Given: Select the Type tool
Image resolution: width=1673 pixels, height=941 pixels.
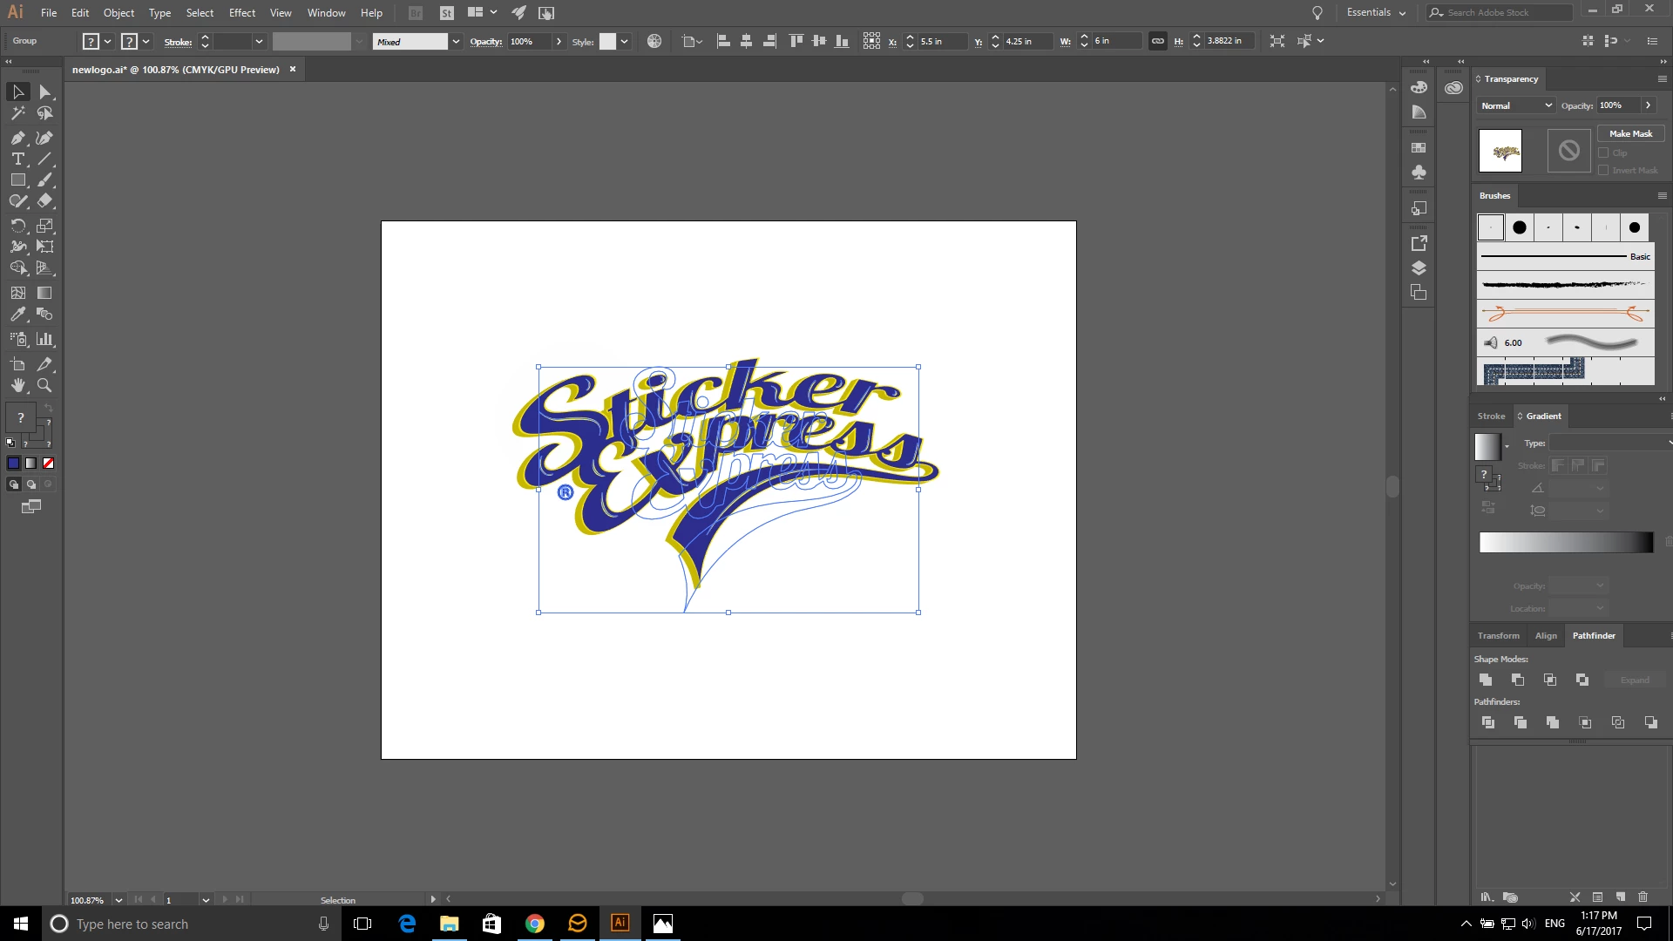Looking at the screenshot, I should coord(17,159).
